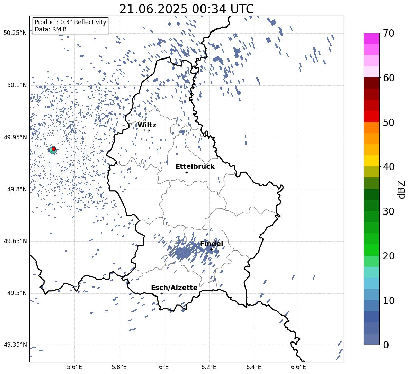Click the 6.4°E longitude label
The width and height of the screenshot is (410, 374).
click(x=253, y=367)
